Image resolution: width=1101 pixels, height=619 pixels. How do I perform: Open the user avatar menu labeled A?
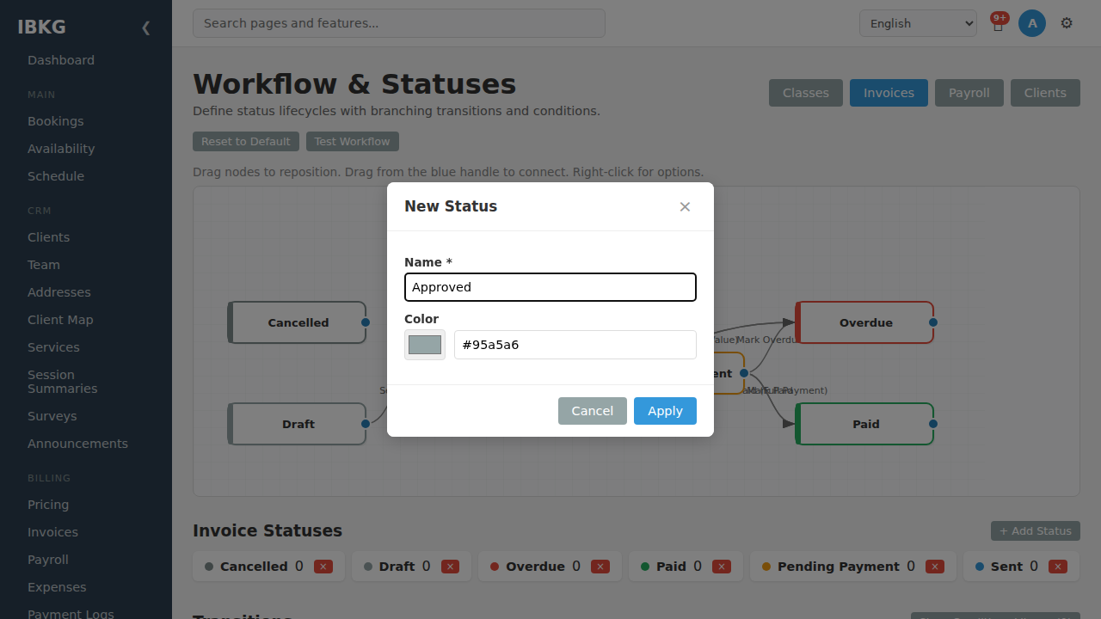click(x=1032, y=23)
